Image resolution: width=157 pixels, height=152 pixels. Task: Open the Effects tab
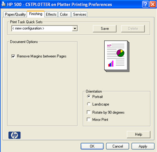pyautogui.click(x=51, y=14)
